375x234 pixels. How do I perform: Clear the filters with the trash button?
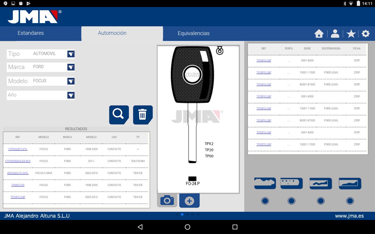click(143, 115)
